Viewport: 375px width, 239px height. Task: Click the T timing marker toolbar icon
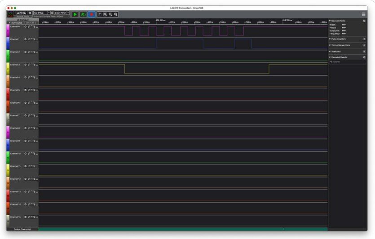tap(100, 14)
